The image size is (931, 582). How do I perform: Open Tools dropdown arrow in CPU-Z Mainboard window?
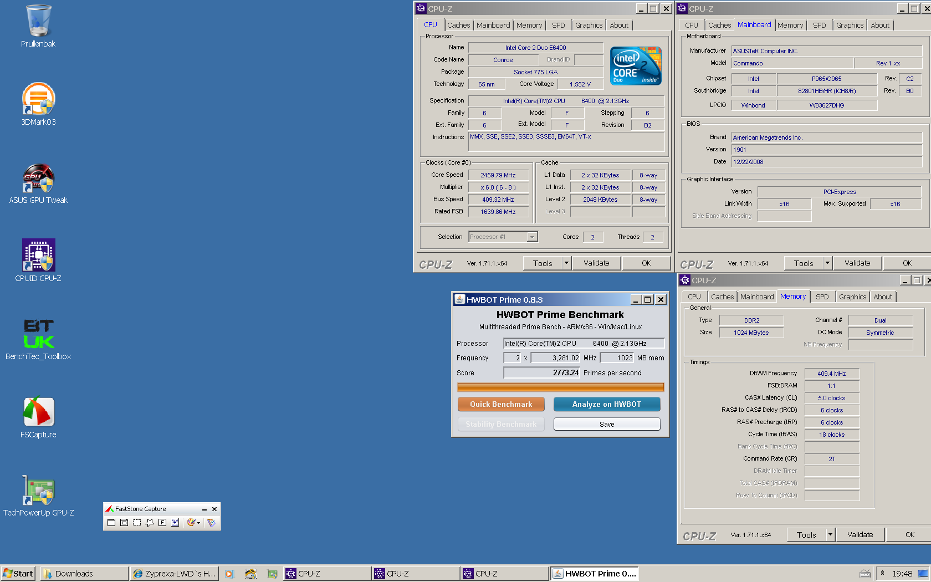827,263
